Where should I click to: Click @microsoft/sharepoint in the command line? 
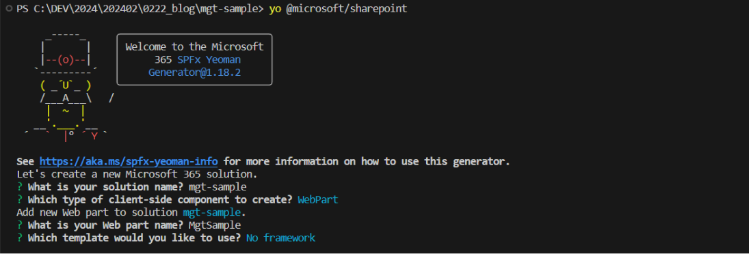[346, 9]
